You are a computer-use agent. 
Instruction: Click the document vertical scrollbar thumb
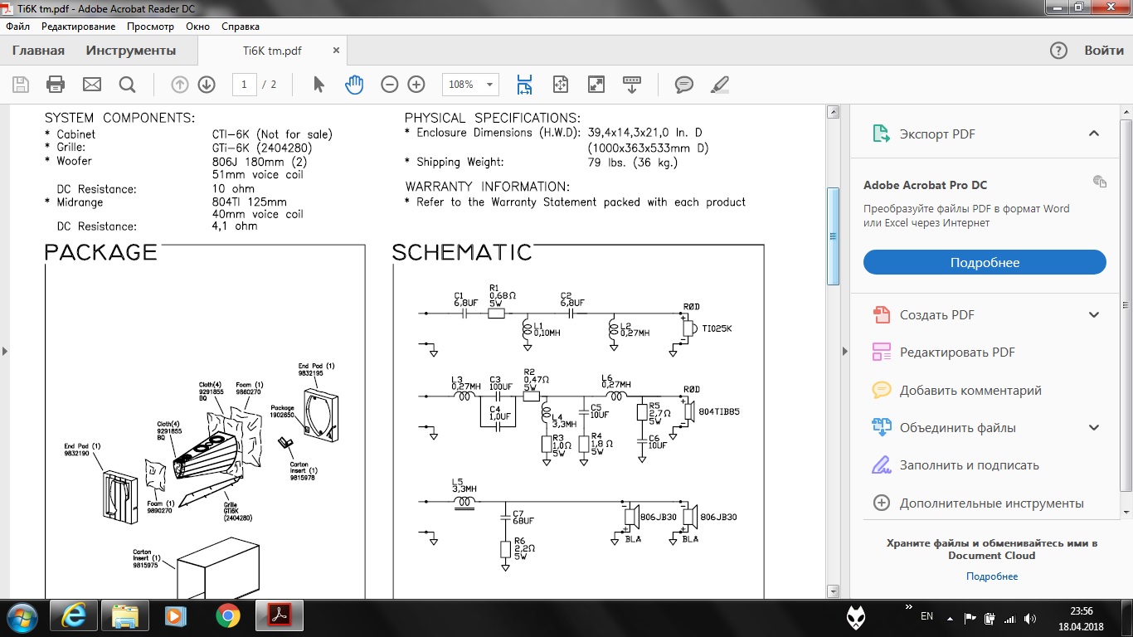coord(833,236)
